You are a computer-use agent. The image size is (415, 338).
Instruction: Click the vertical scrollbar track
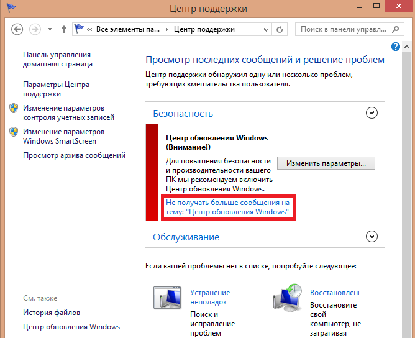(x=406, y=194)
